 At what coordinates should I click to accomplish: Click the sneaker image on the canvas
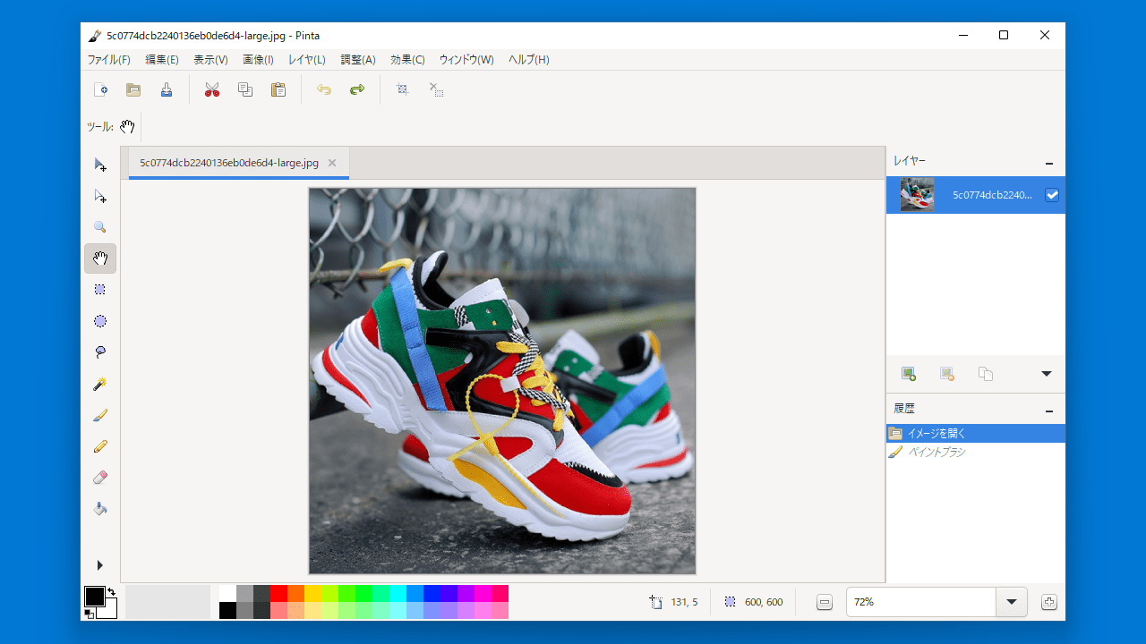click(x=502, y=381)
